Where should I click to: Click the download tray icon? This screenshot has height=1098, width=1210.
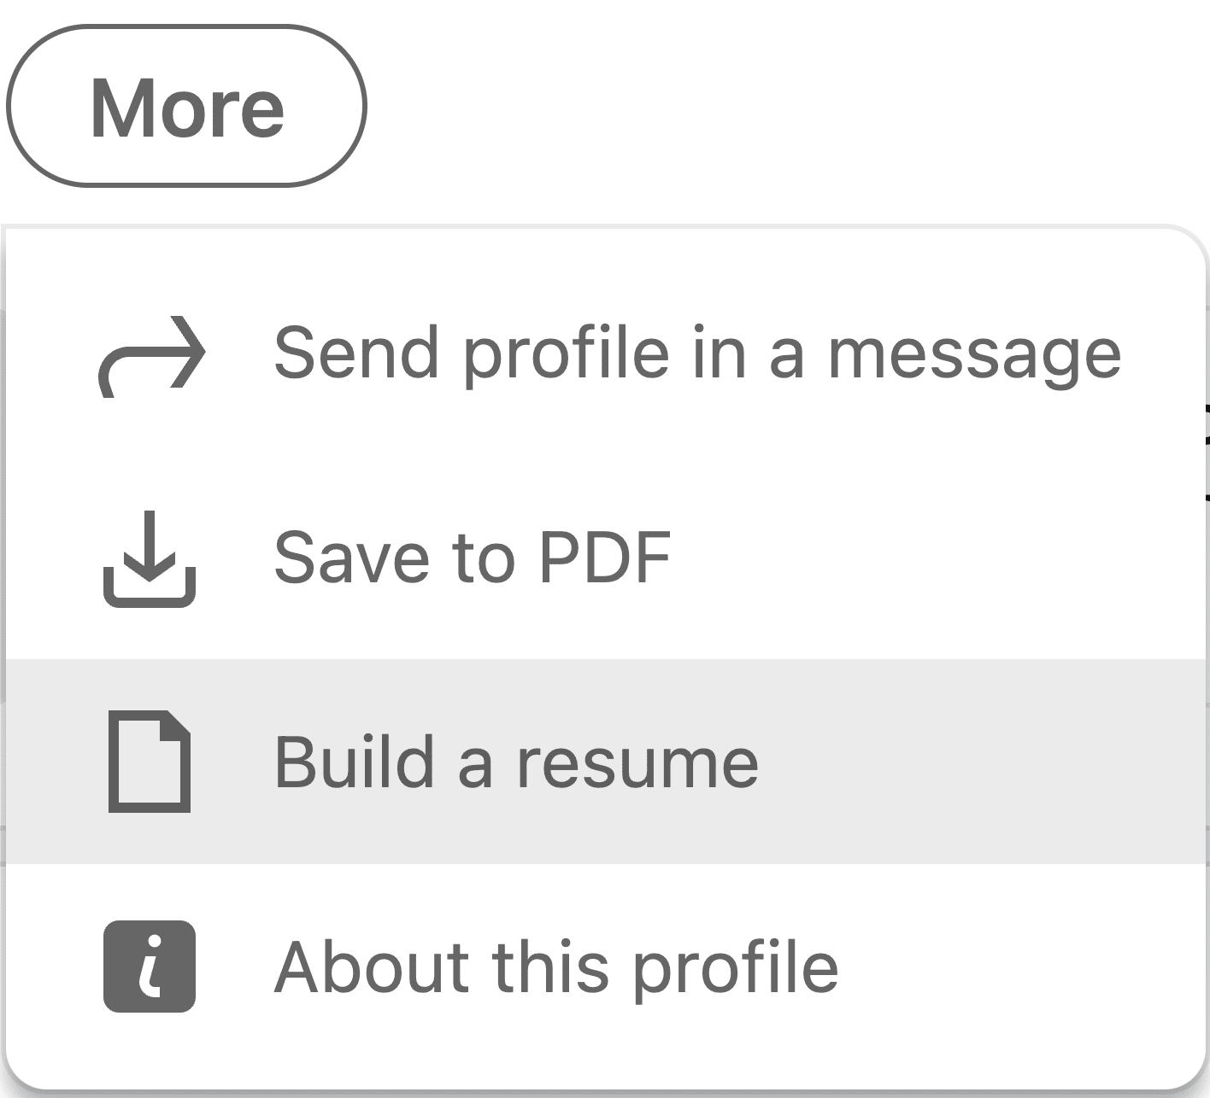pyautogui.click(x=150, y=559)
